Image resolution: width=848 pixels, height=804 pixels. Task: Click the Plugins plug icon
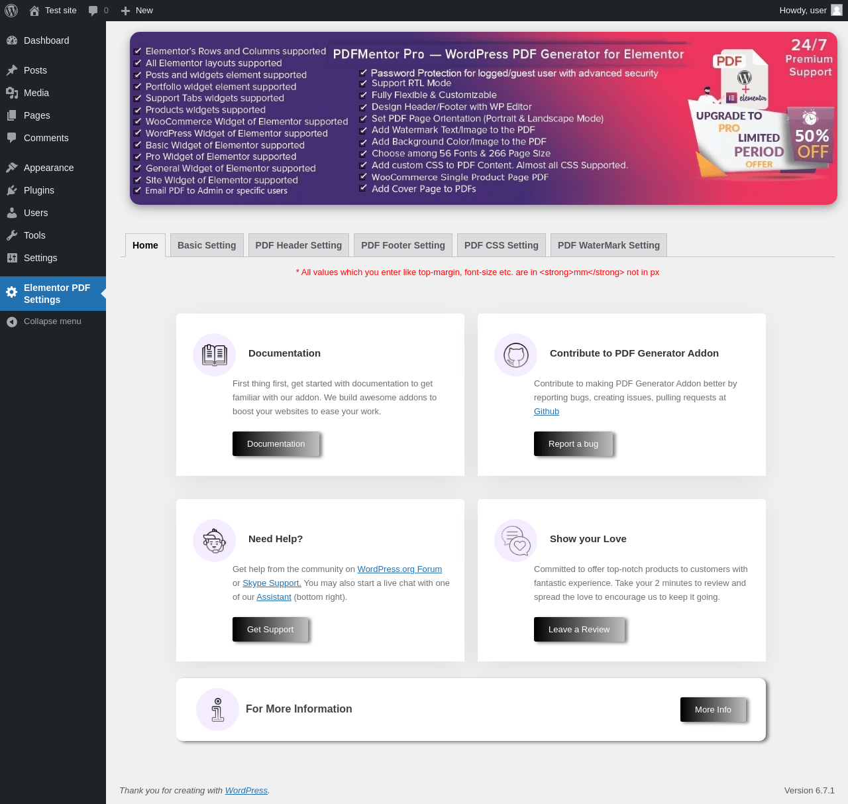point(12,190)
